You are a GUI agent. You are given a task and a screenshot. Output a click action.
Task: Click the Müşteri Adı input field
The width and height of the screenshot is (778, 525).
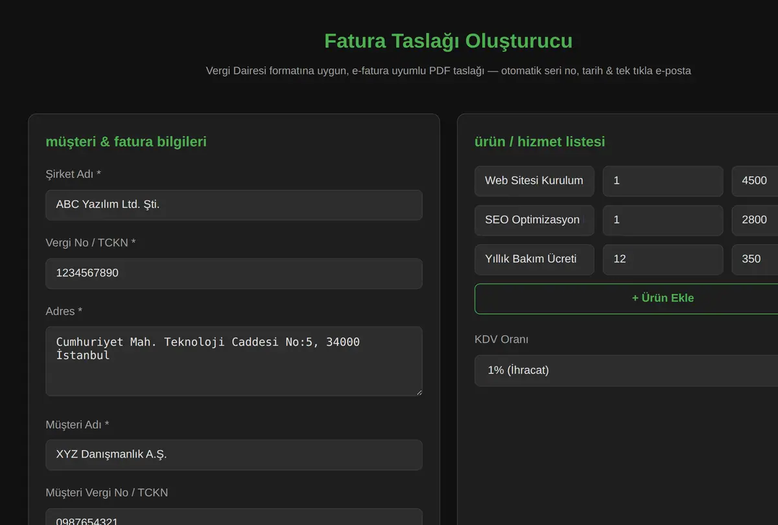click(234, 455)
